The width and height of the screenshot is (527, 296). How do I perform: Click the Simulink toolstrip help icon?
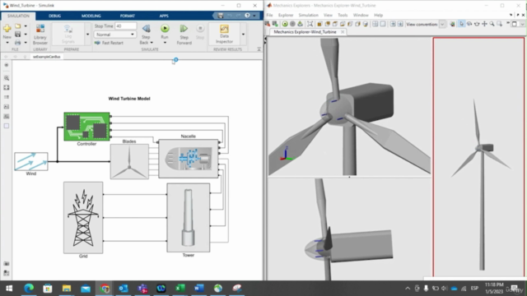(x=247, y=16)
